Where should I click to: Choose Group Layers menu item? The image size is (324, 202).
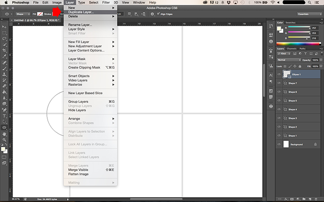click(90, 101)
